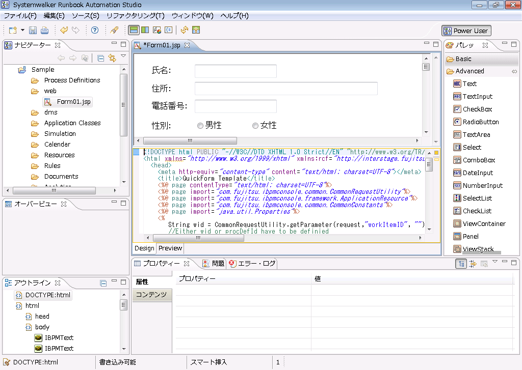This screenshot has width=522, height=370.
Task: Select the DateInput palette item
Action: click(x=473, y=173)
